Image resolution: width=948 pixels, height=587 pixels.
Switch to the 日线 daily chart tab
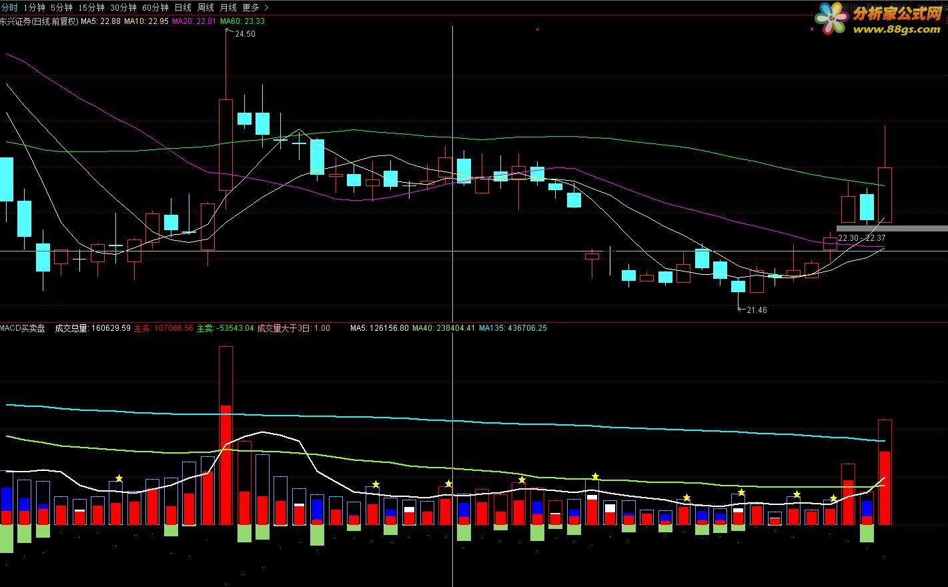183,7
